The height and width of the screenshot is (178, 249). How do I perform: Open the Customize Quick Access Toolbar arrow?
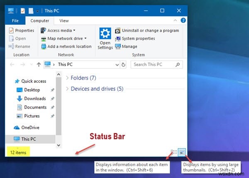point(37,11)
